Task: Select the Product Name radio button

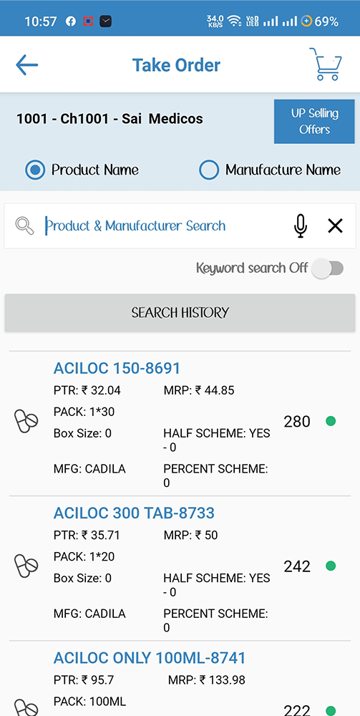Action: click(35, 170)
